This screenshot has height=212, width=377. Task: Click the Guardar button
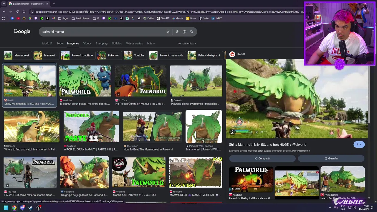coord(331,158)
